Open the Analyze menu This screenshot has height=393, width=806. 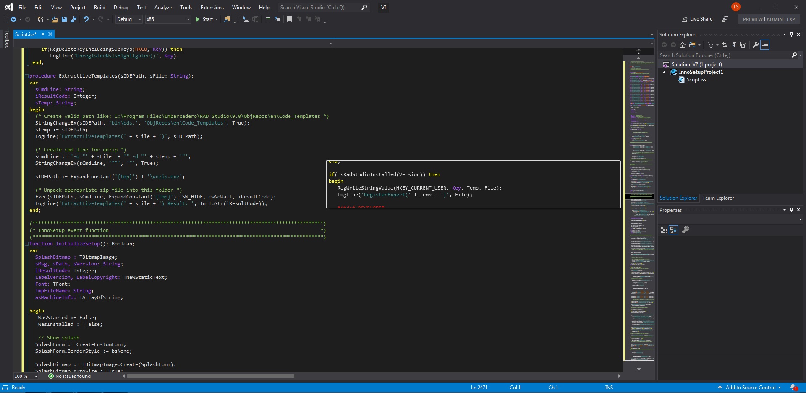point(163,8)
